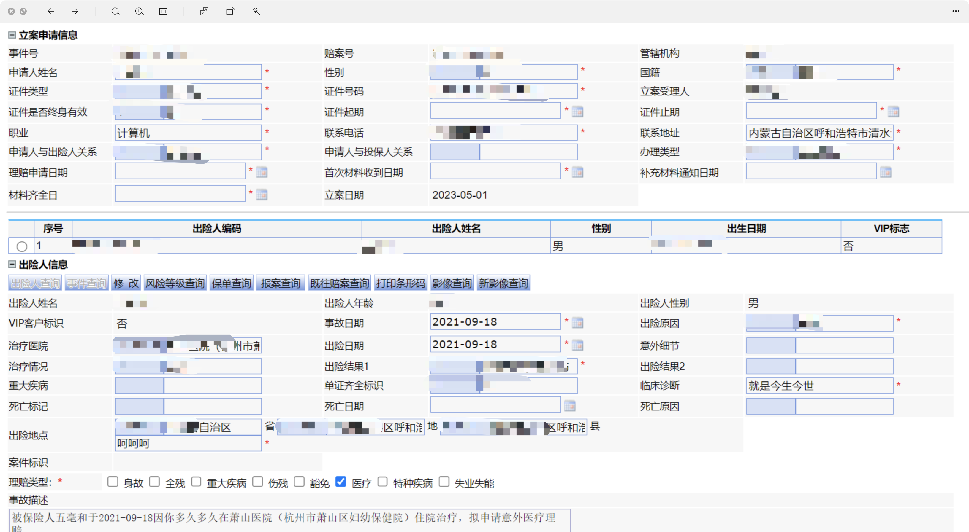
Task: Click the VIP标志 column header
Action: coord(892,228)
